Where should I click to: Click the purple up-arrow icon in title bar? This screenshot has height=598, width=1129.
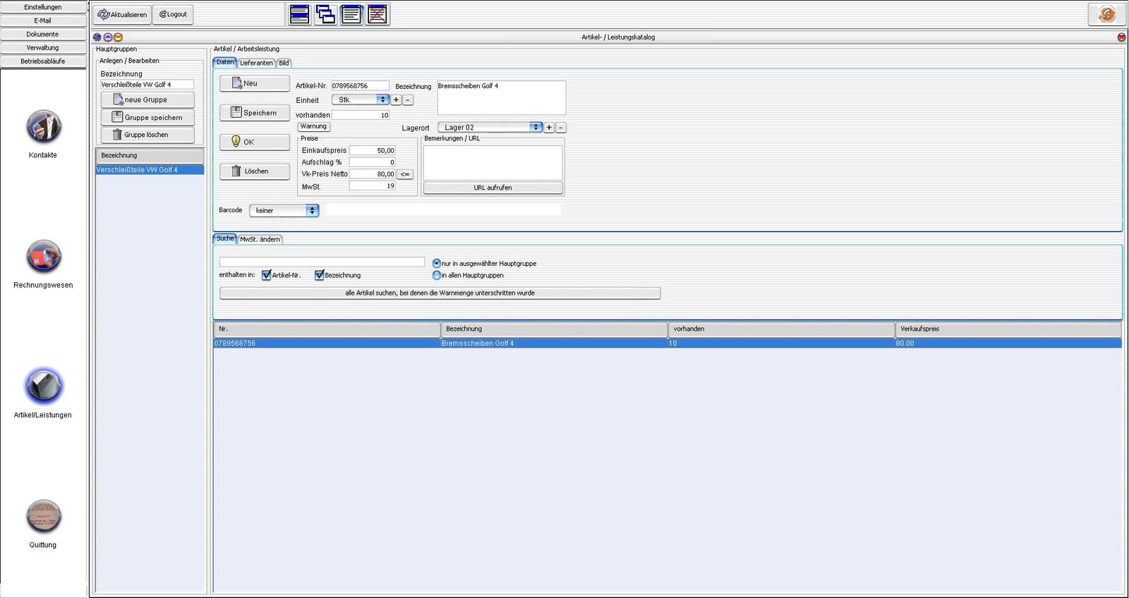click(x=108, y=37)
